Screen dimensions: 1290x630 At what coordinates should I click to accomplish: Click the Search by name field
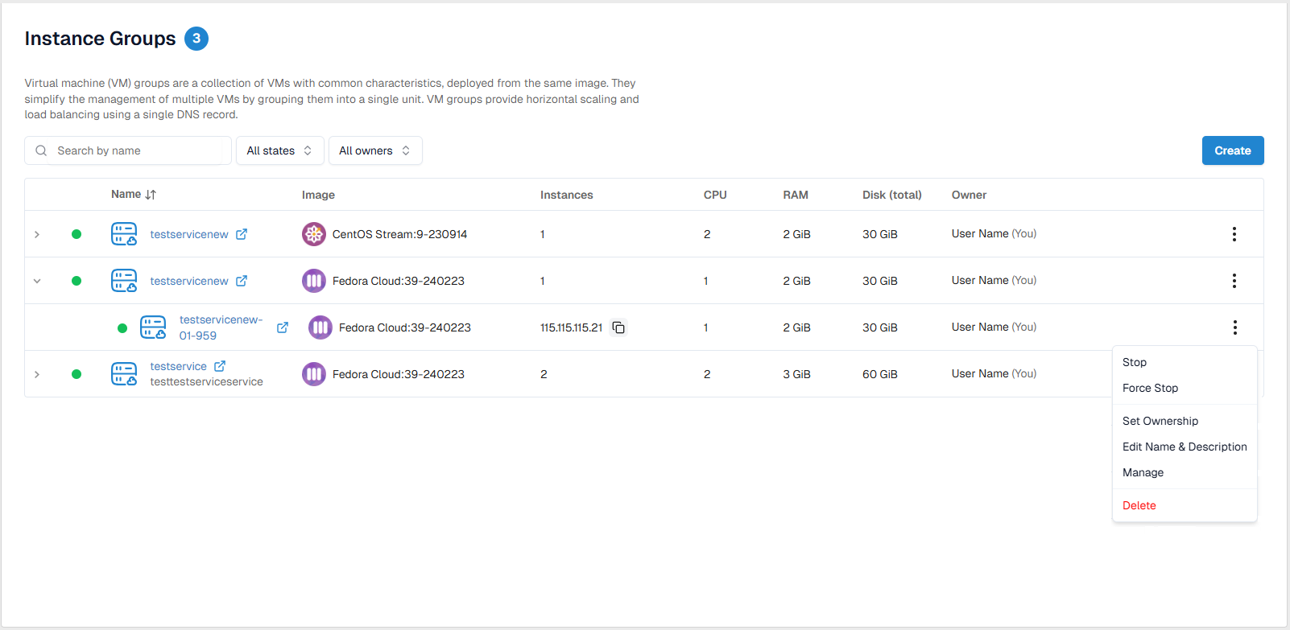coord(137,150)
